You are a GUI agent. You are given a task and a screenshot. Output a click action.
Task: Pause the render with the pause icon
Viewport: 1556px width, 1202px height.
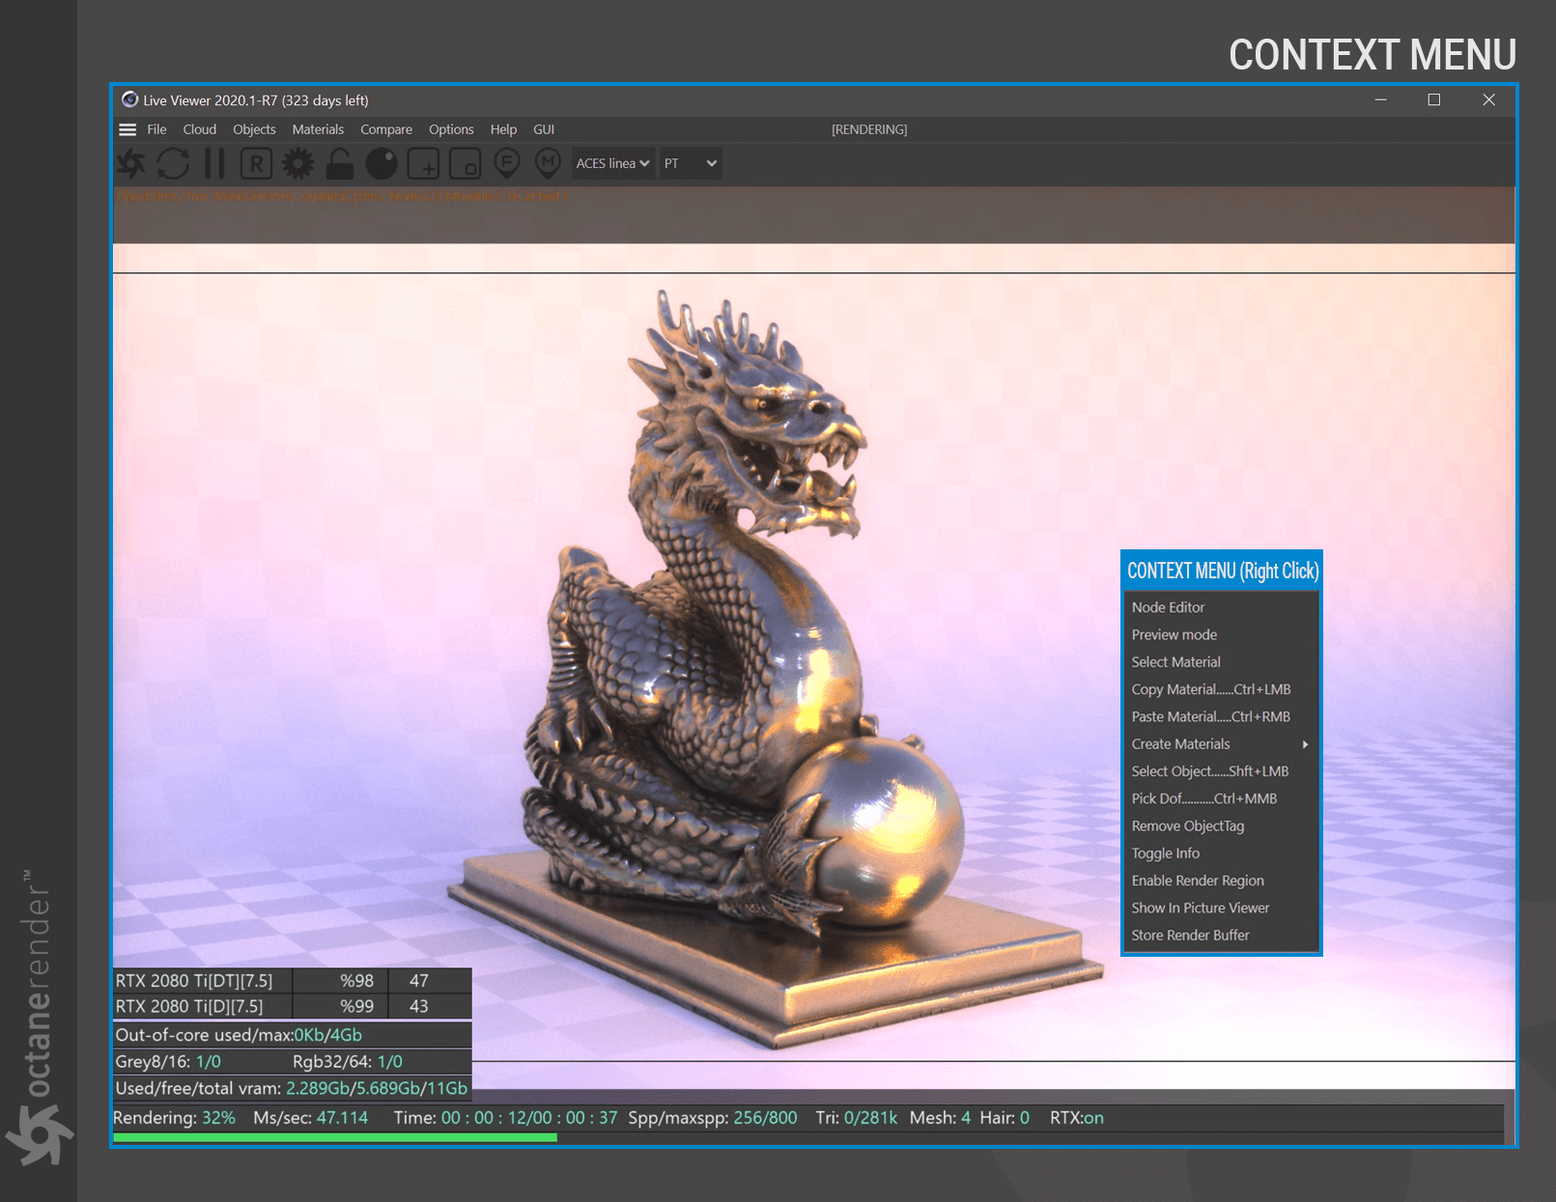click(x=214, y=163)
